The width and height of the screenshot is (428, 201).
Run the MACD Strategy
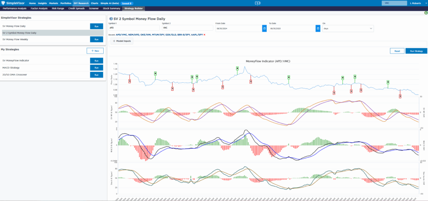pos(96,68)
